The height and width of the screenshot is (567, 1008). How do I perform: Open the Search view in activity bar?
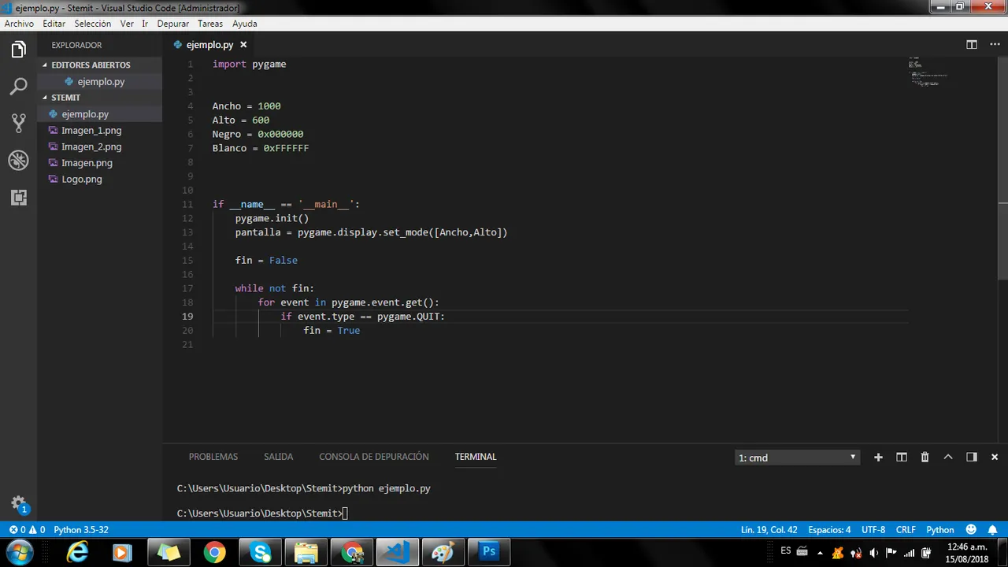pos(19,87)
